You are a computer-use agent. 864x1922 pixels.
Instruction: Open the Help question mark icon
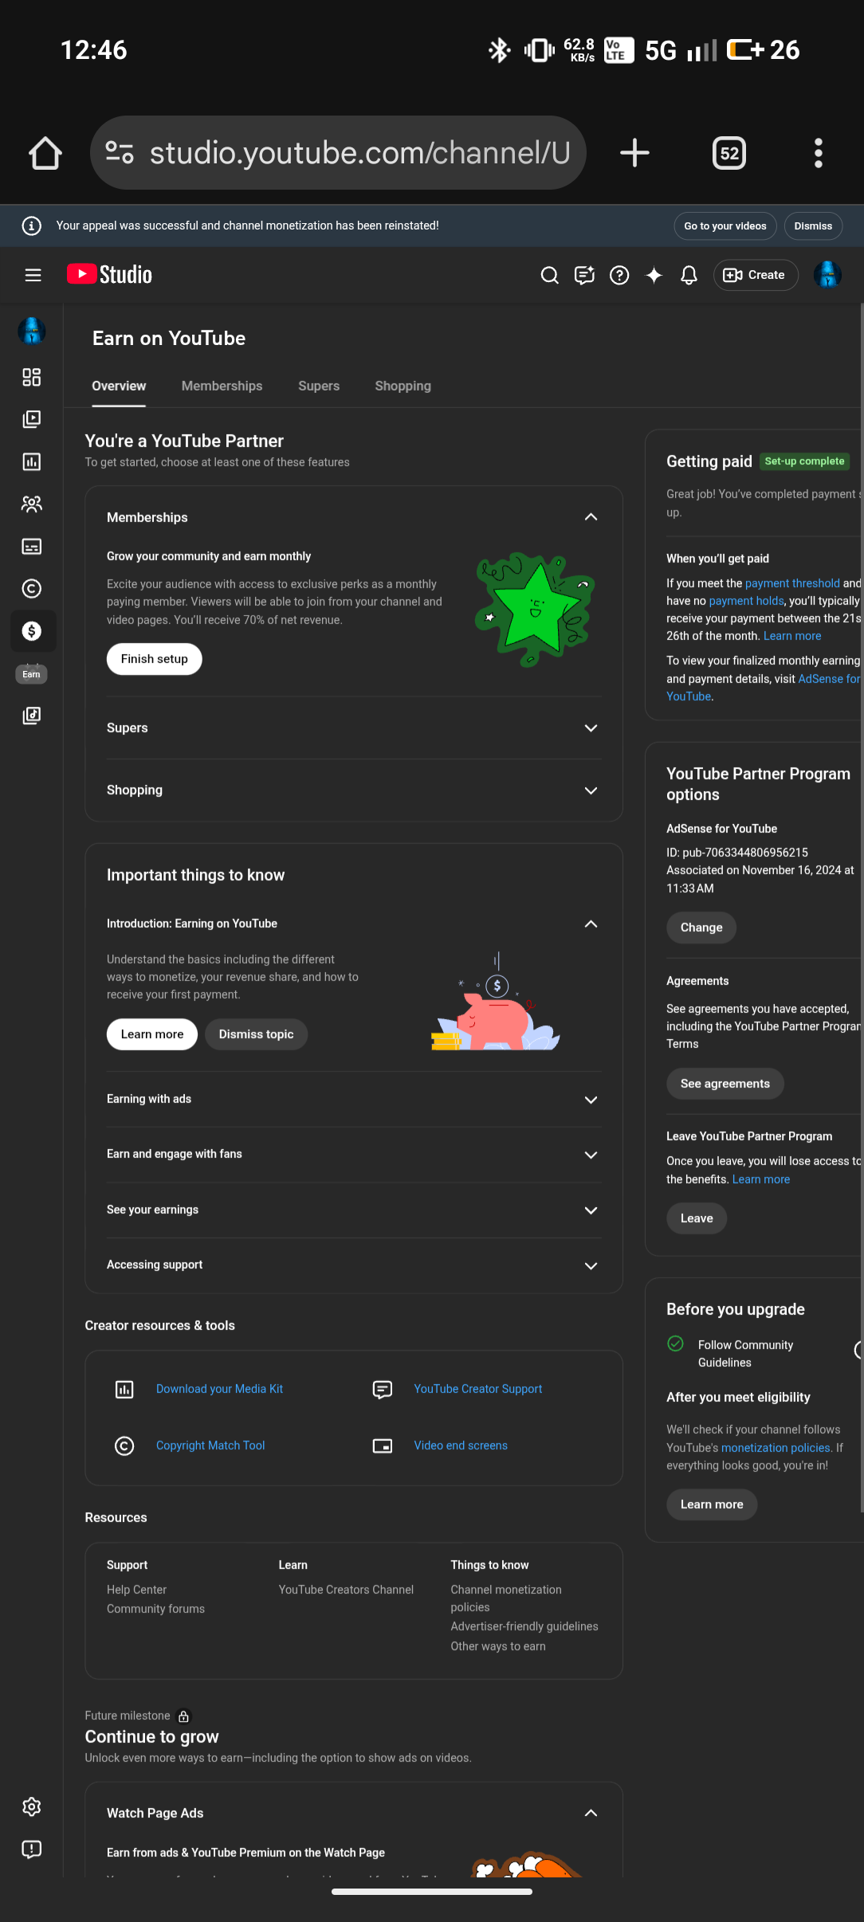tap(619, 275)
